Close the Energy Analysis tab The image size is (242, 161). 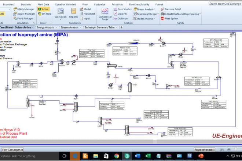click(x=56, y=27)
